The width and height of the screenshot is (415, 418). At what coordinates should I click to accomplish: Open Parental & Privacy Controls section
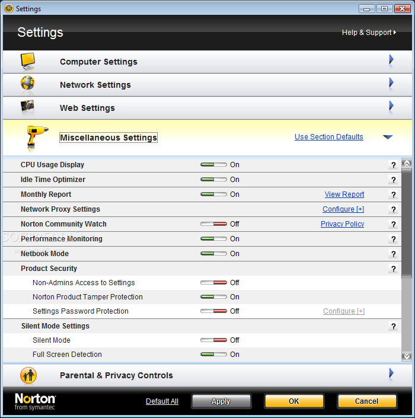pos(207,375)
